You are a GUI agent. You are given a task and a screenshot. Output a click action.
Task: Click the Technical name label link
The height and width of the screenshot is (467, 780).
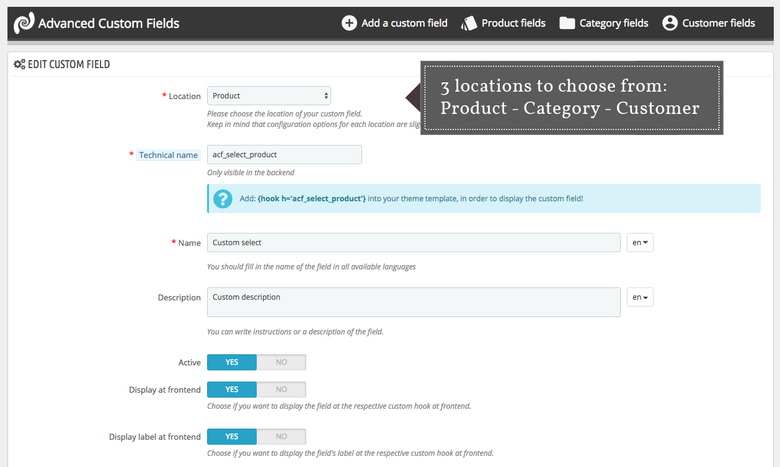168,155
